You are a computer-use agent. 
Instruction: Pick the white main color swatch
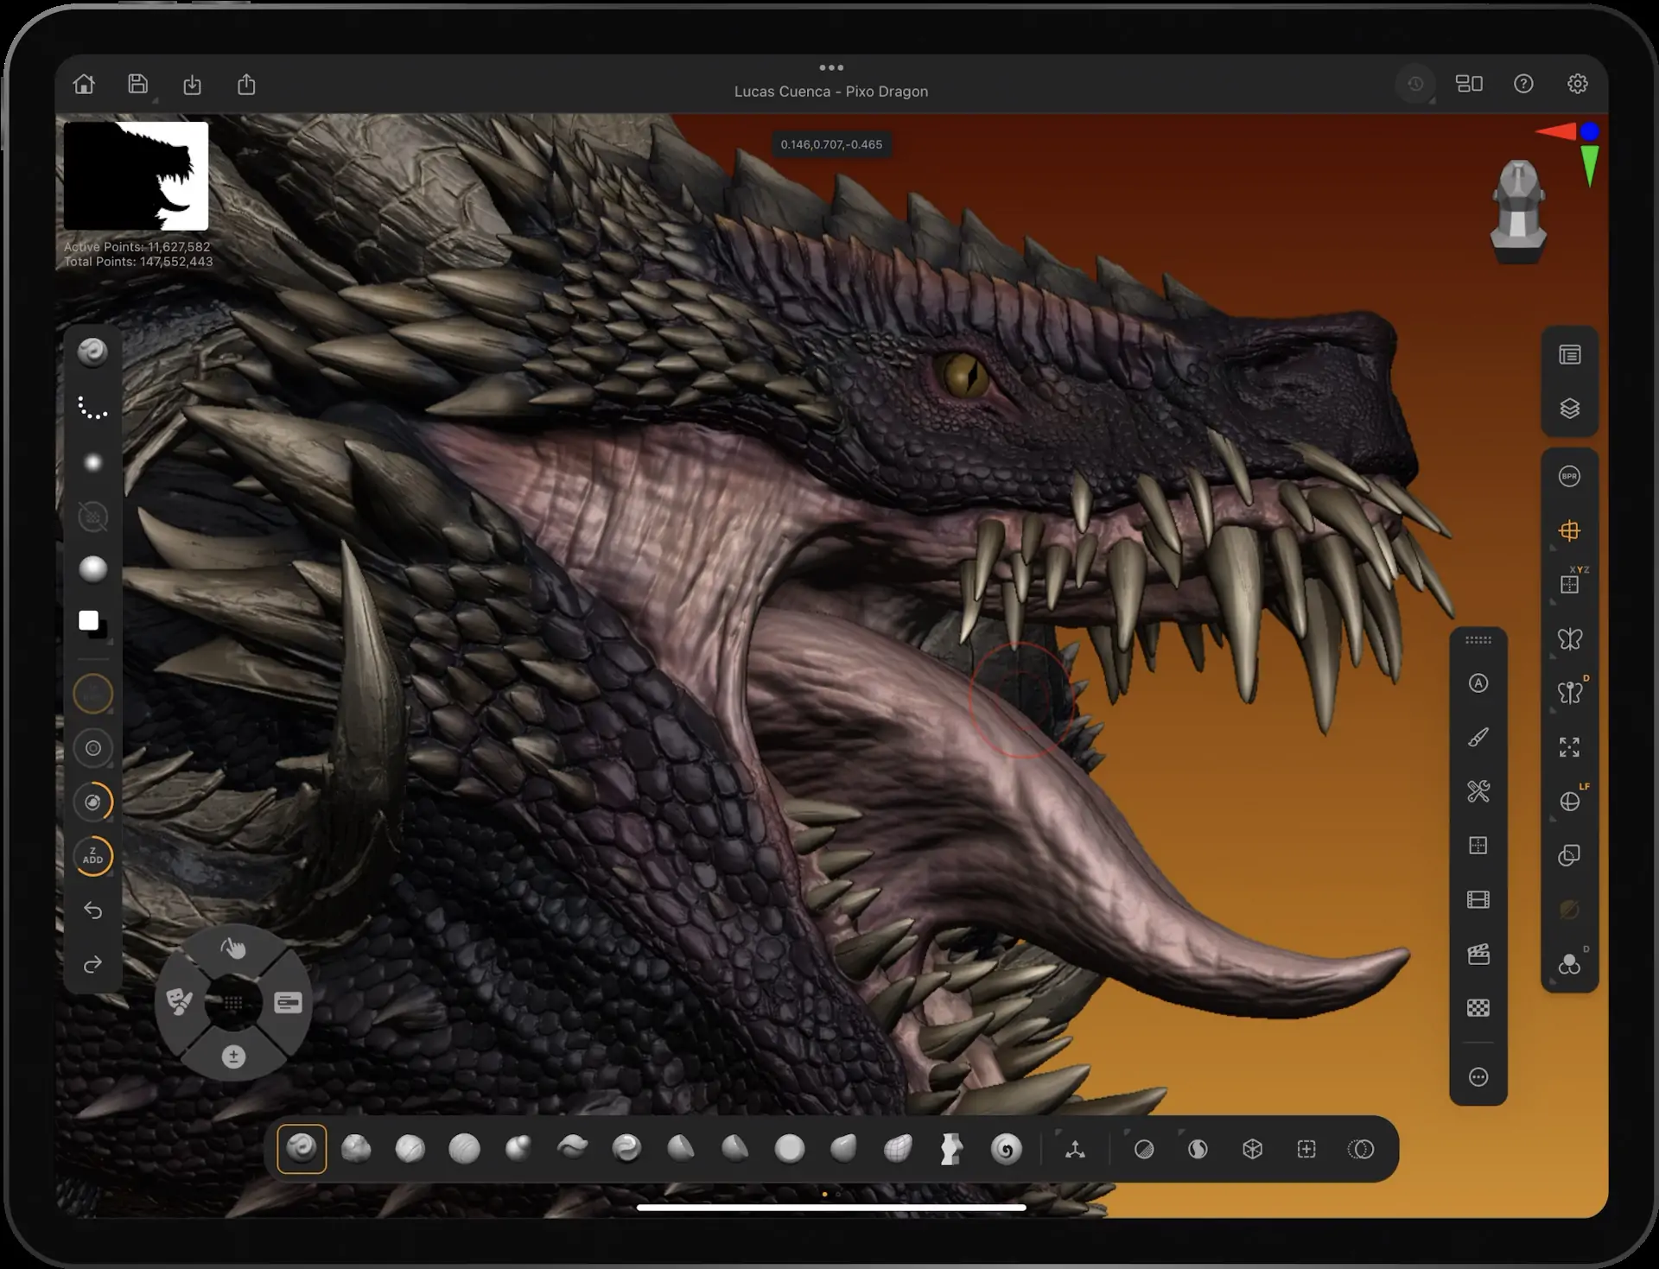pos(88,620)
